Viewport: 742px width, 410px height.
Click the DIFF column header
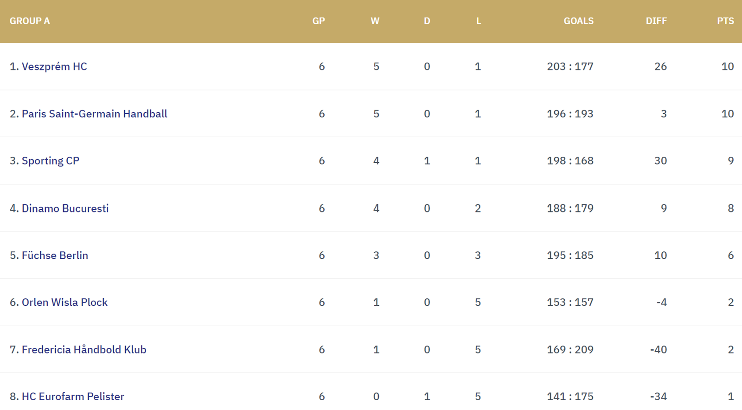click(x=656, y=21)
